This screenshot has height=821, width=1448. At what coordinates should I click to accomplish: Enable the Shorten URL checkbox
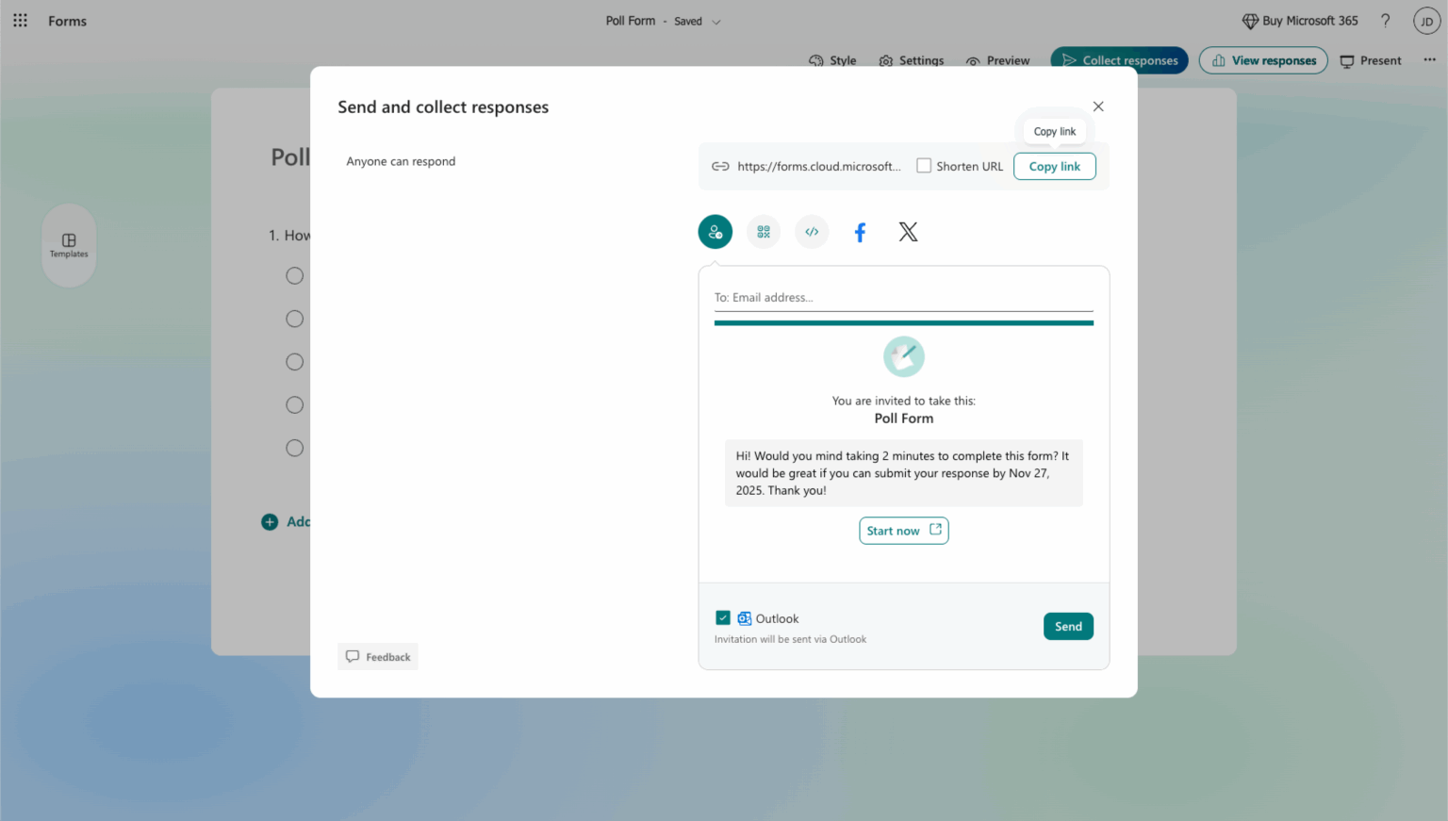(x=924, y=165)
